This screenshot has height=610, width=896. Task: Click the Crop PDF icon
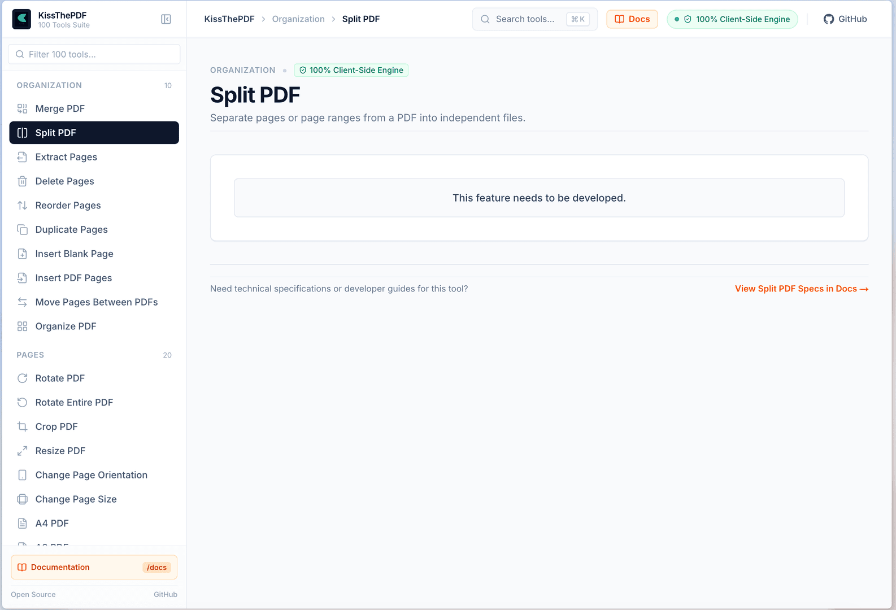[x=22, y=427]
